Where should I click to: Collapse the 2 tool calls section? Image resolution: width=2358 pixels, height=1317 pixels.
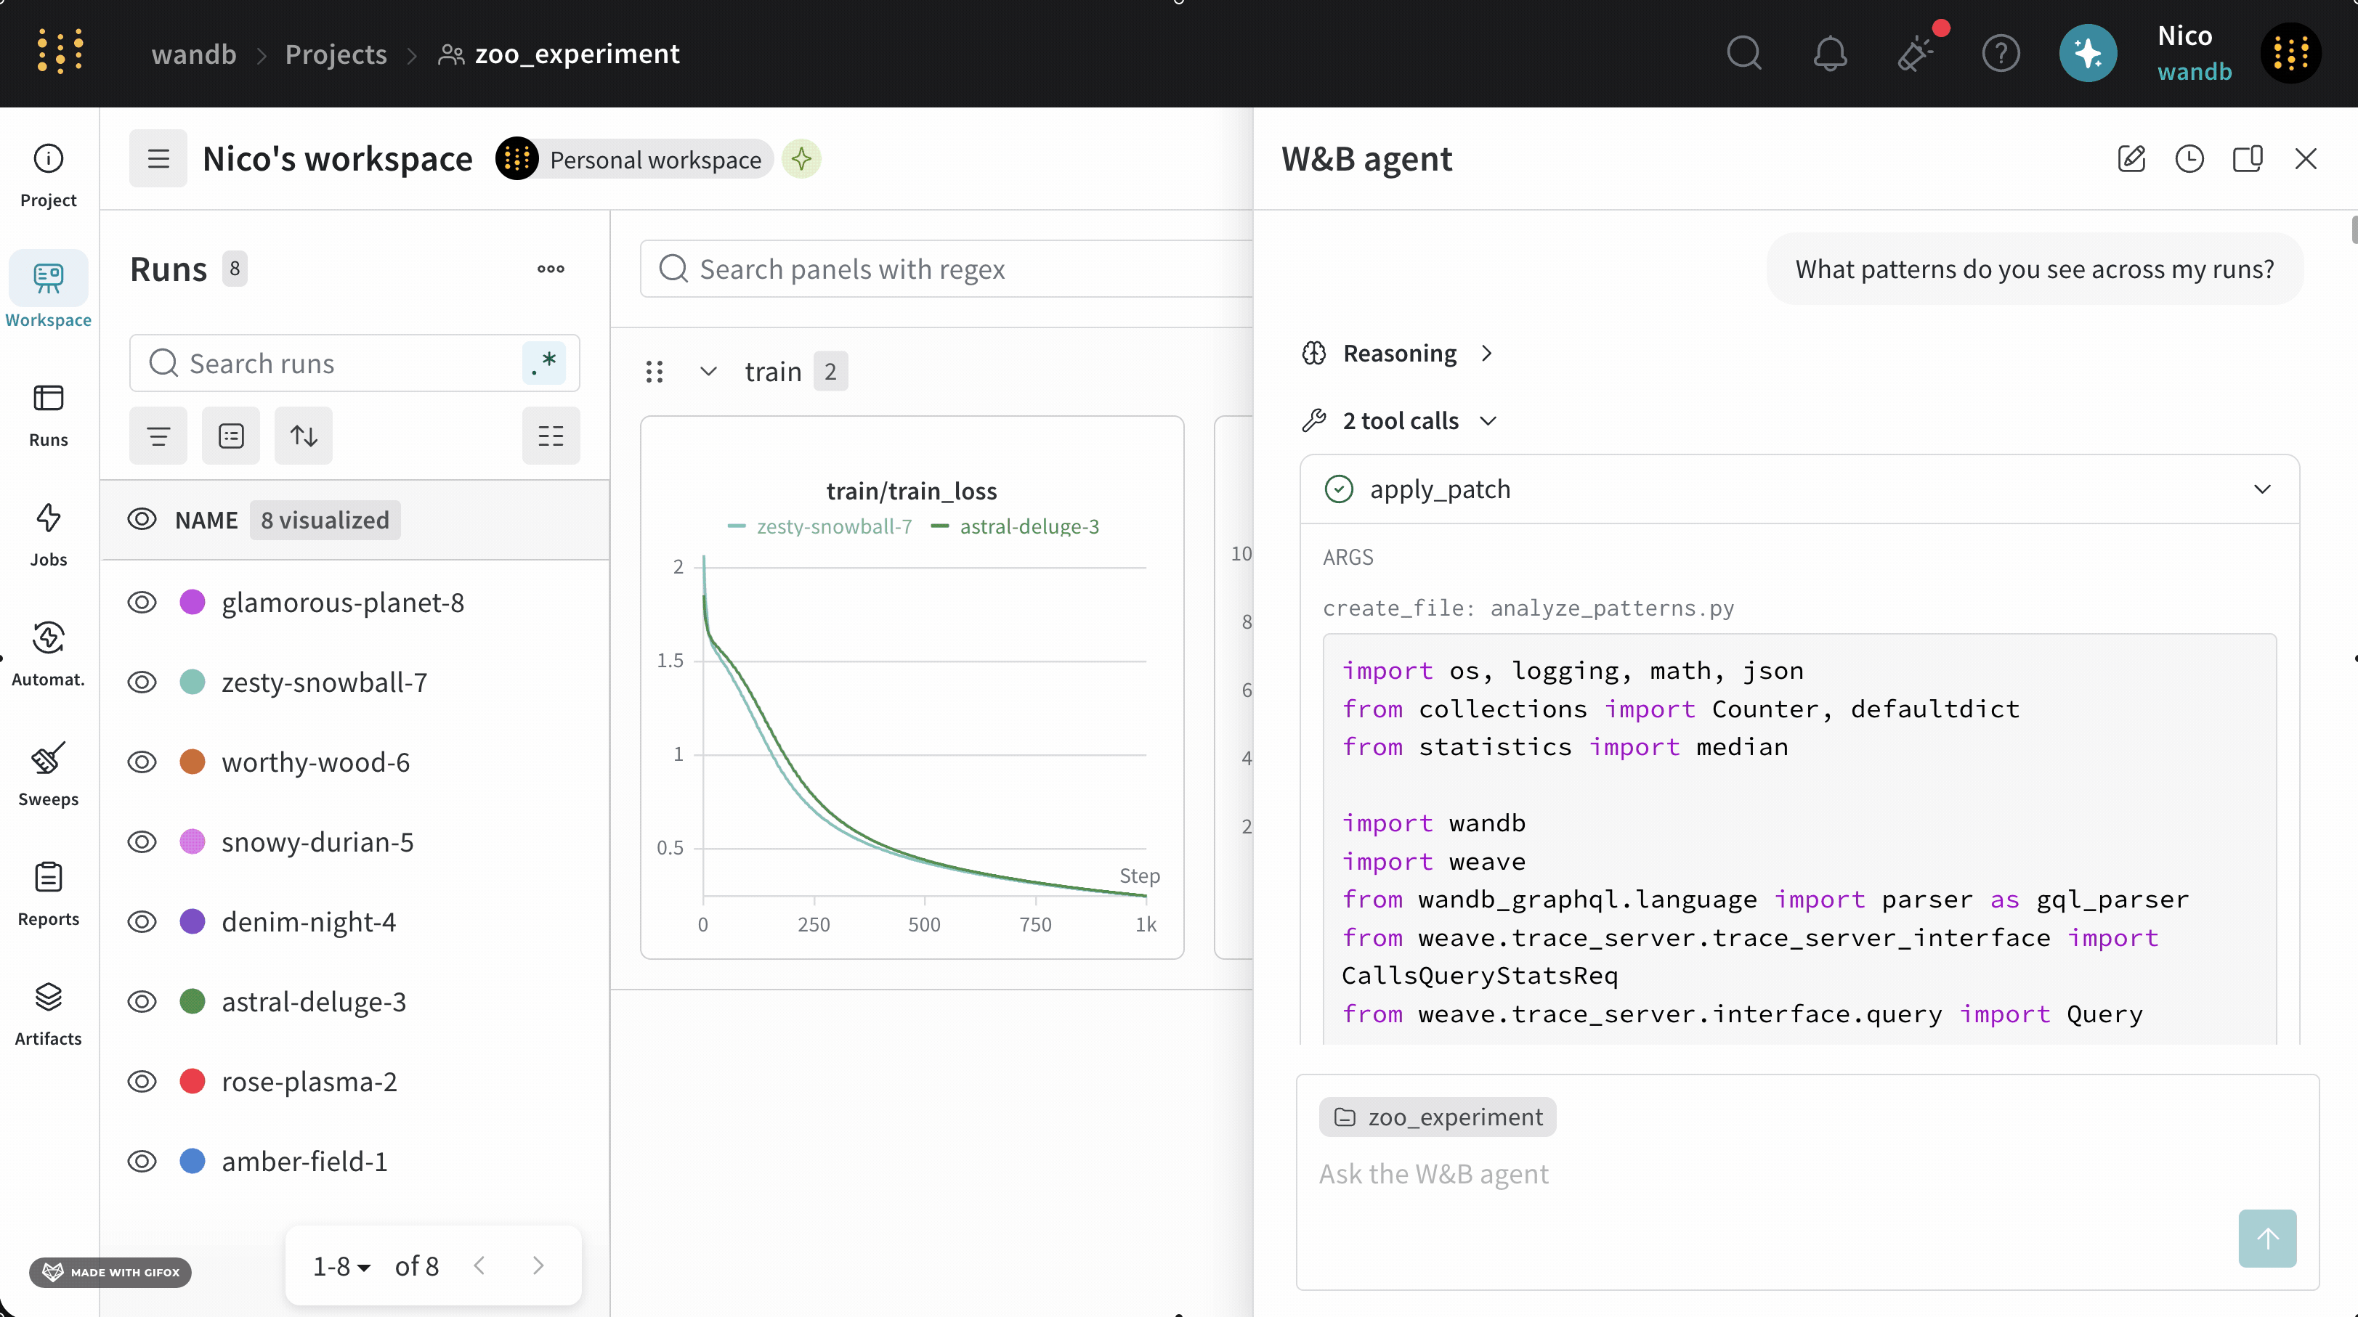tap(1401, 420)
